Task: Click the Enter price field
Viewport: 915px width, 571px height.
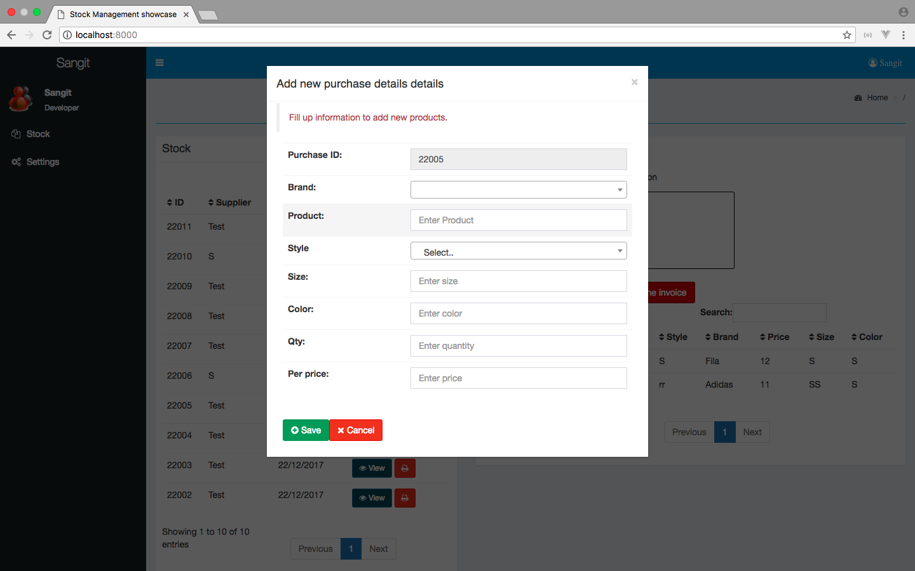Action: point(518,378)
